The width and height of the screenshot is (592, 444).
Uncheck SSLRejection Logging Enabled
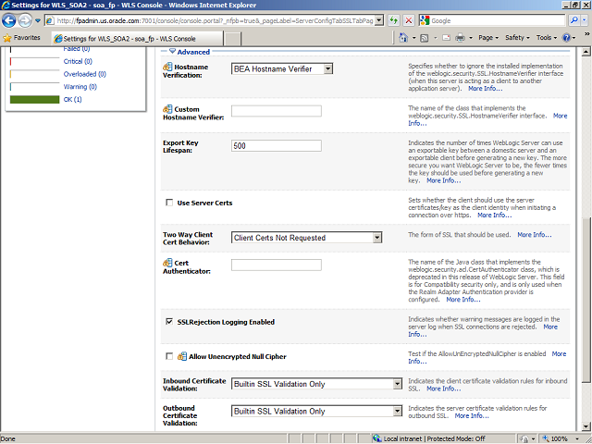click(168, 322)
